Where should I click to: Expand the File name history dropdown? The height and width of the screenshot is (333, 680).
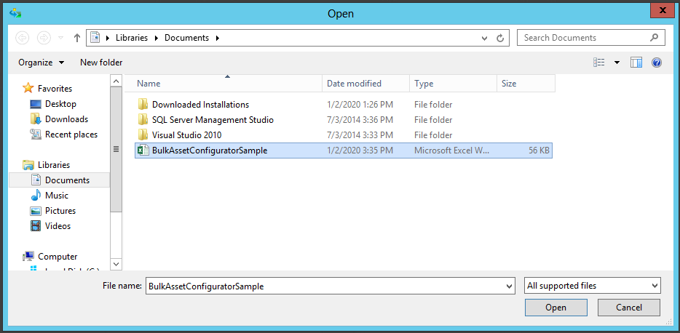click(509, 286)
